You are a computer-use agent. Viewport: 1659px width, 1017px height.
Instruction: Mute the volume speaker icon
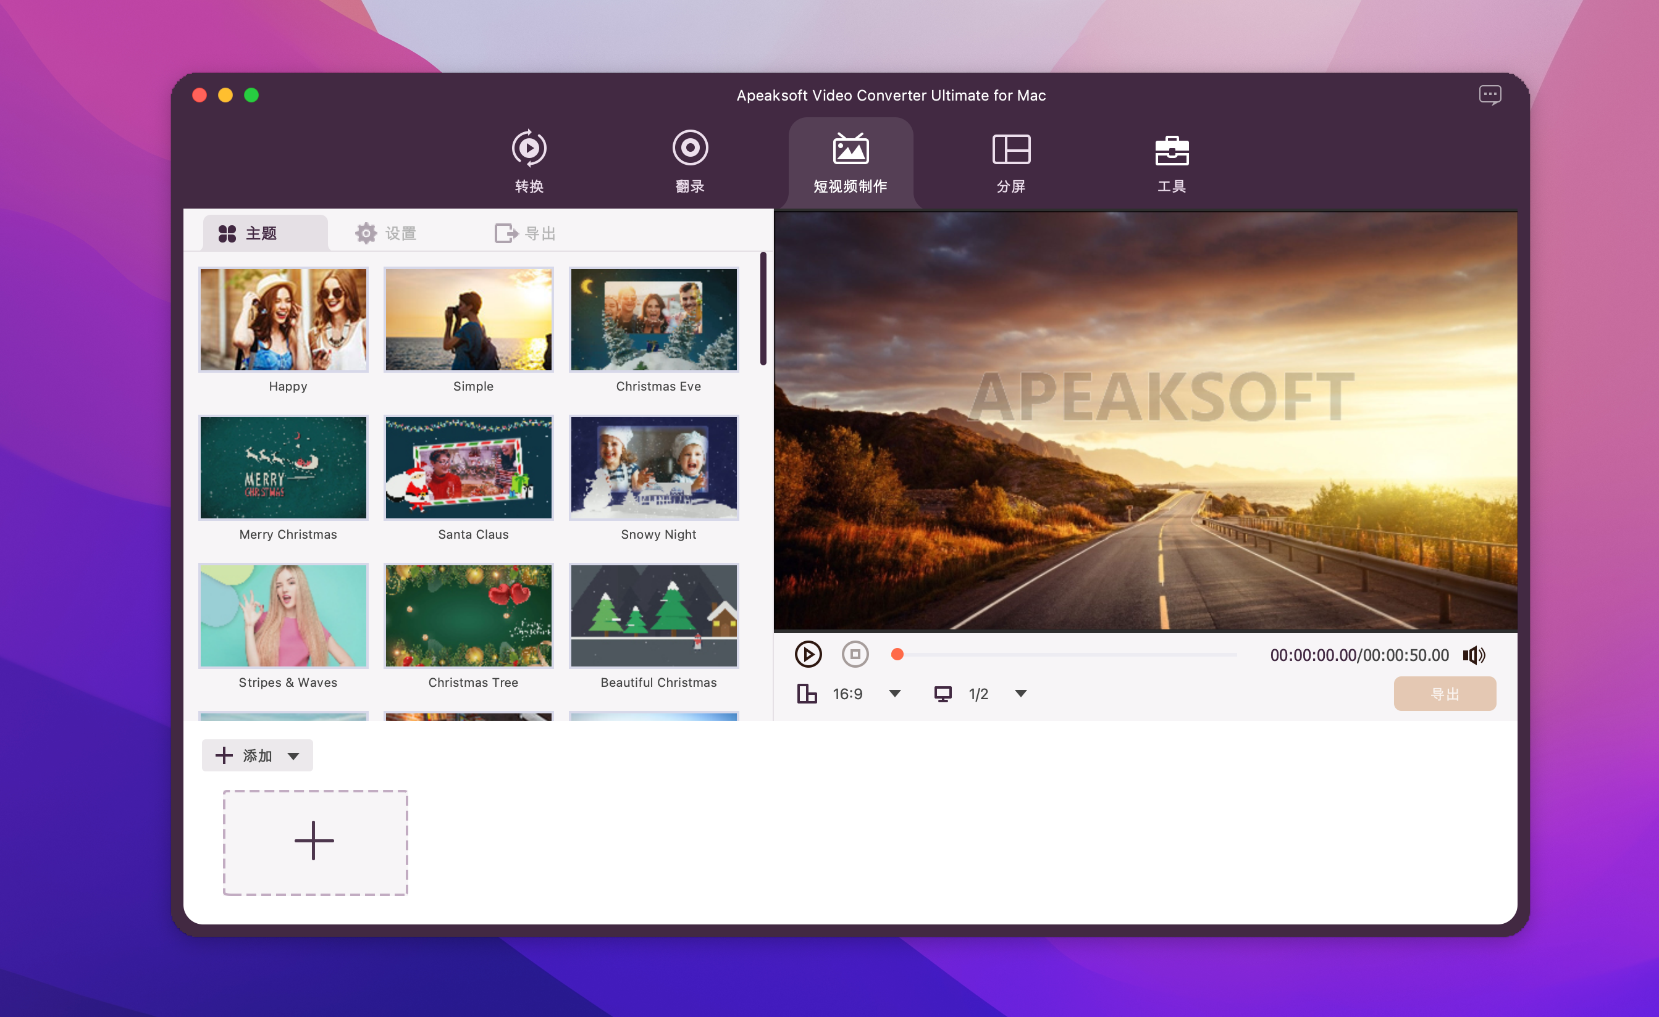click(1473, 655)
